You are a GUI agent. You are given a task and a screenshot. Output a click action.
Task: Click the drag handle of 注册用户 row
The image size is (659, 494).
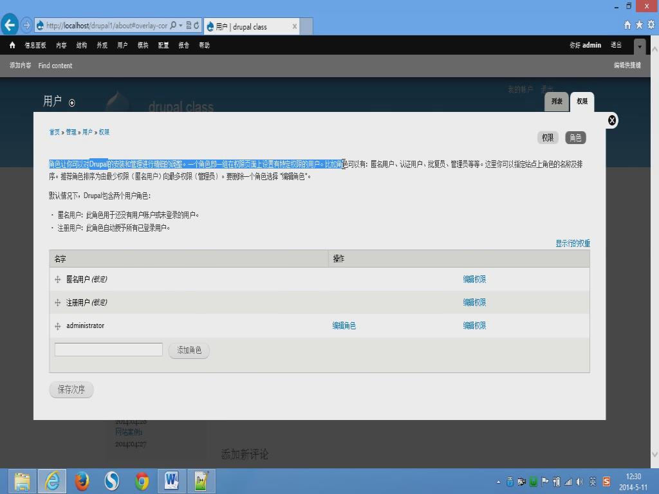(x=57, y=302)
